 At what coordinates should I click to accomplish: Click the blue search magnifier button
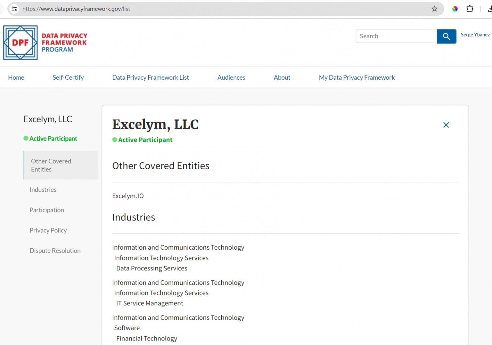(x=447, y=36)
